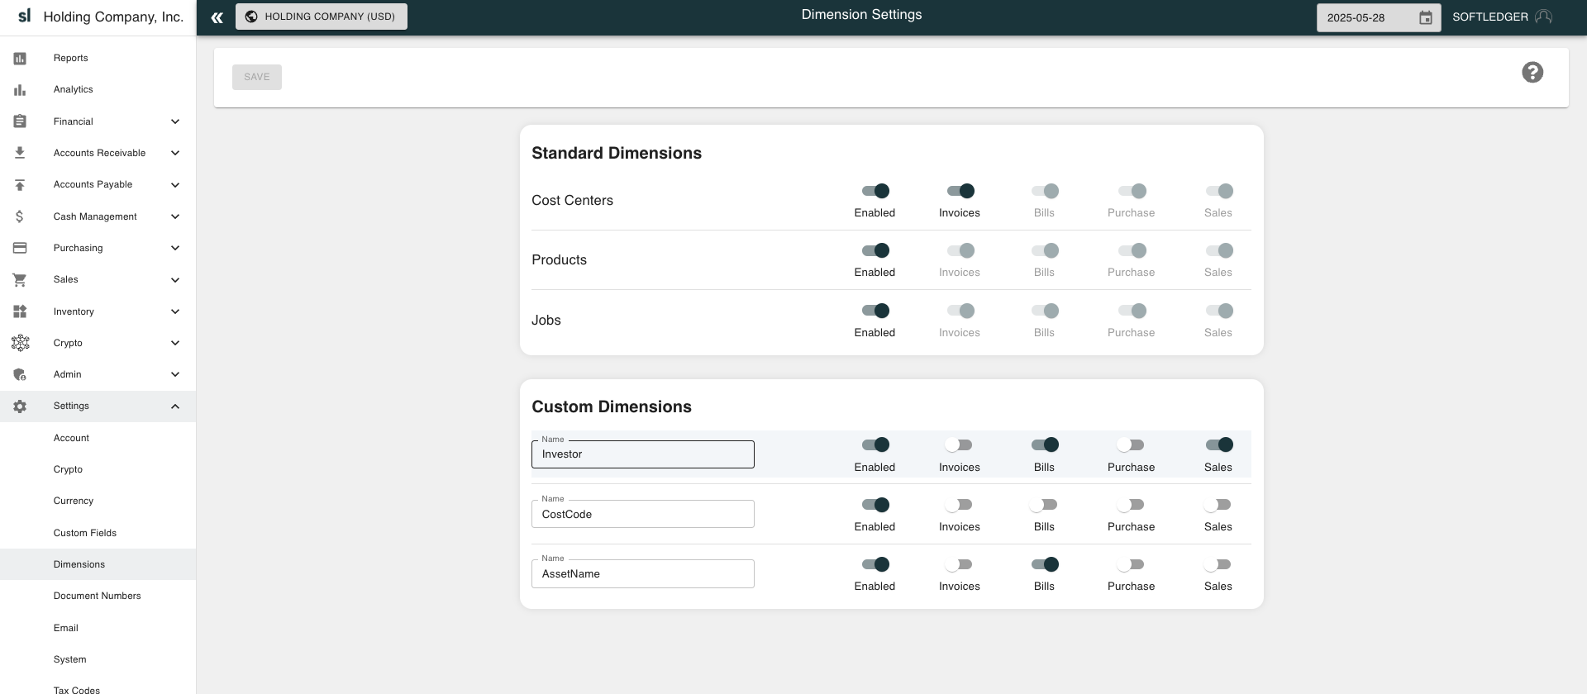
Task: Turn off Bills for Investor dimension
Action: point(1045,444)
